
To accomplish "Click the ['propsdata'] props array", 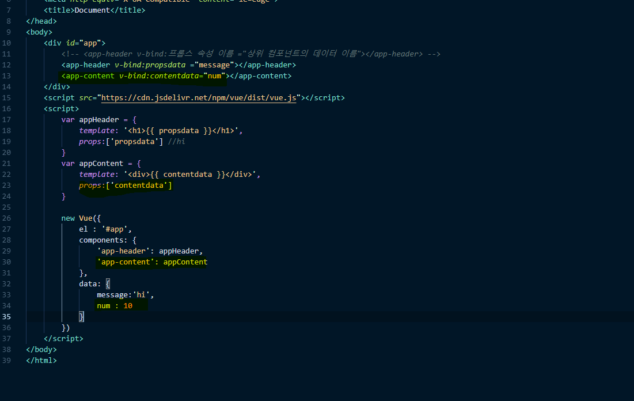I will pyautogui.click(x=135, y=141).
